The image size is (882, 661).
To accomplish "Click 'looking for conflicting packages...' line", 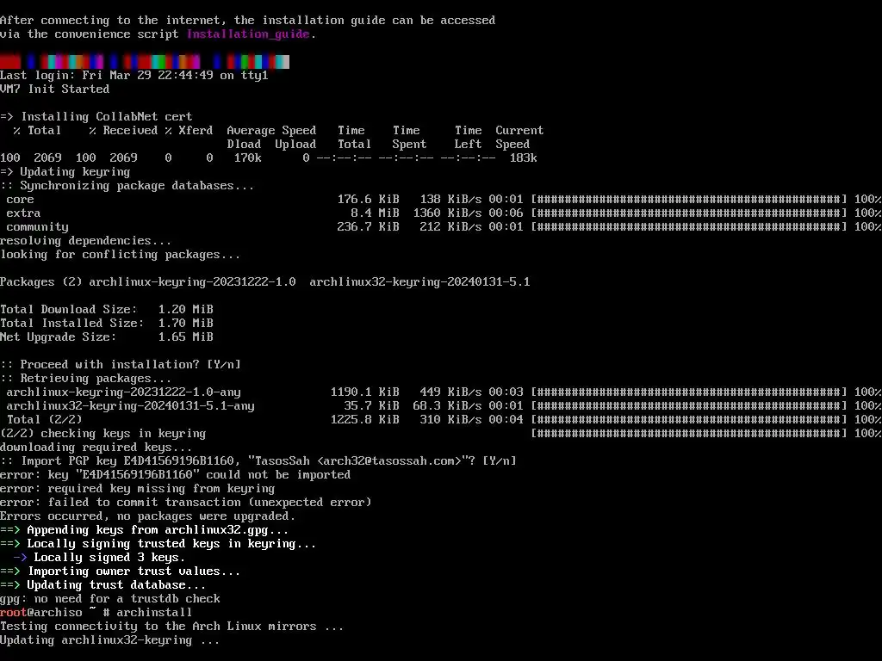I will [x=120, y=255].
